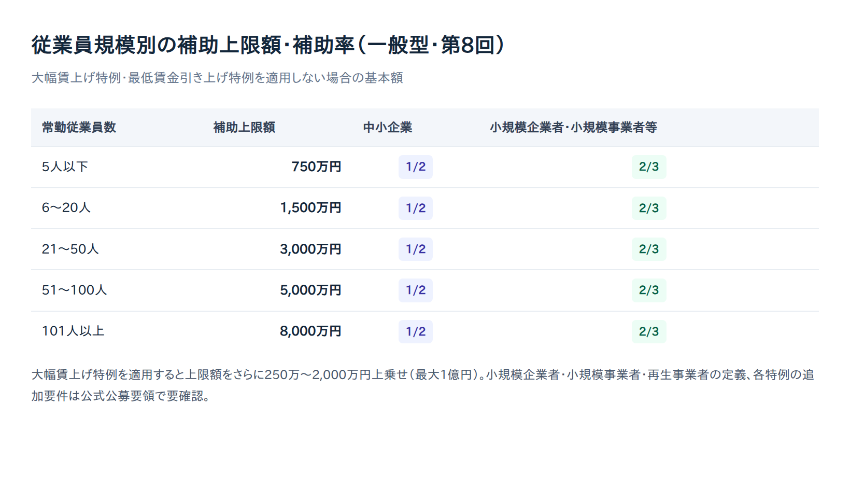Click the 6〜20人 row label
Screen dimensions: 850x501
[66, 208]
